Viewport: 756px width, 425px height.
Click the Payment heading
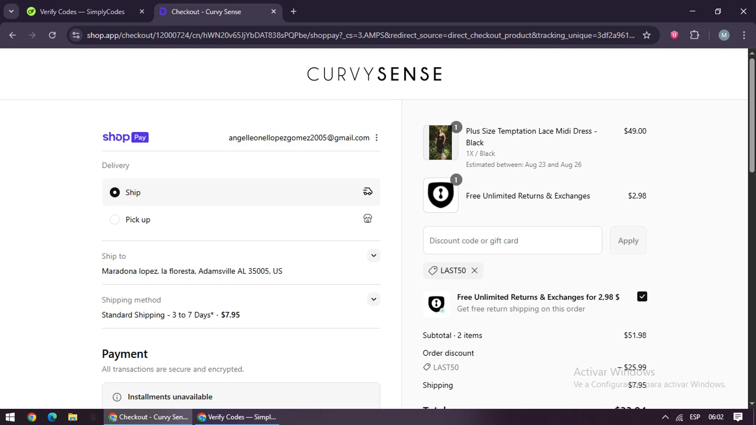(x=124, y=354)
